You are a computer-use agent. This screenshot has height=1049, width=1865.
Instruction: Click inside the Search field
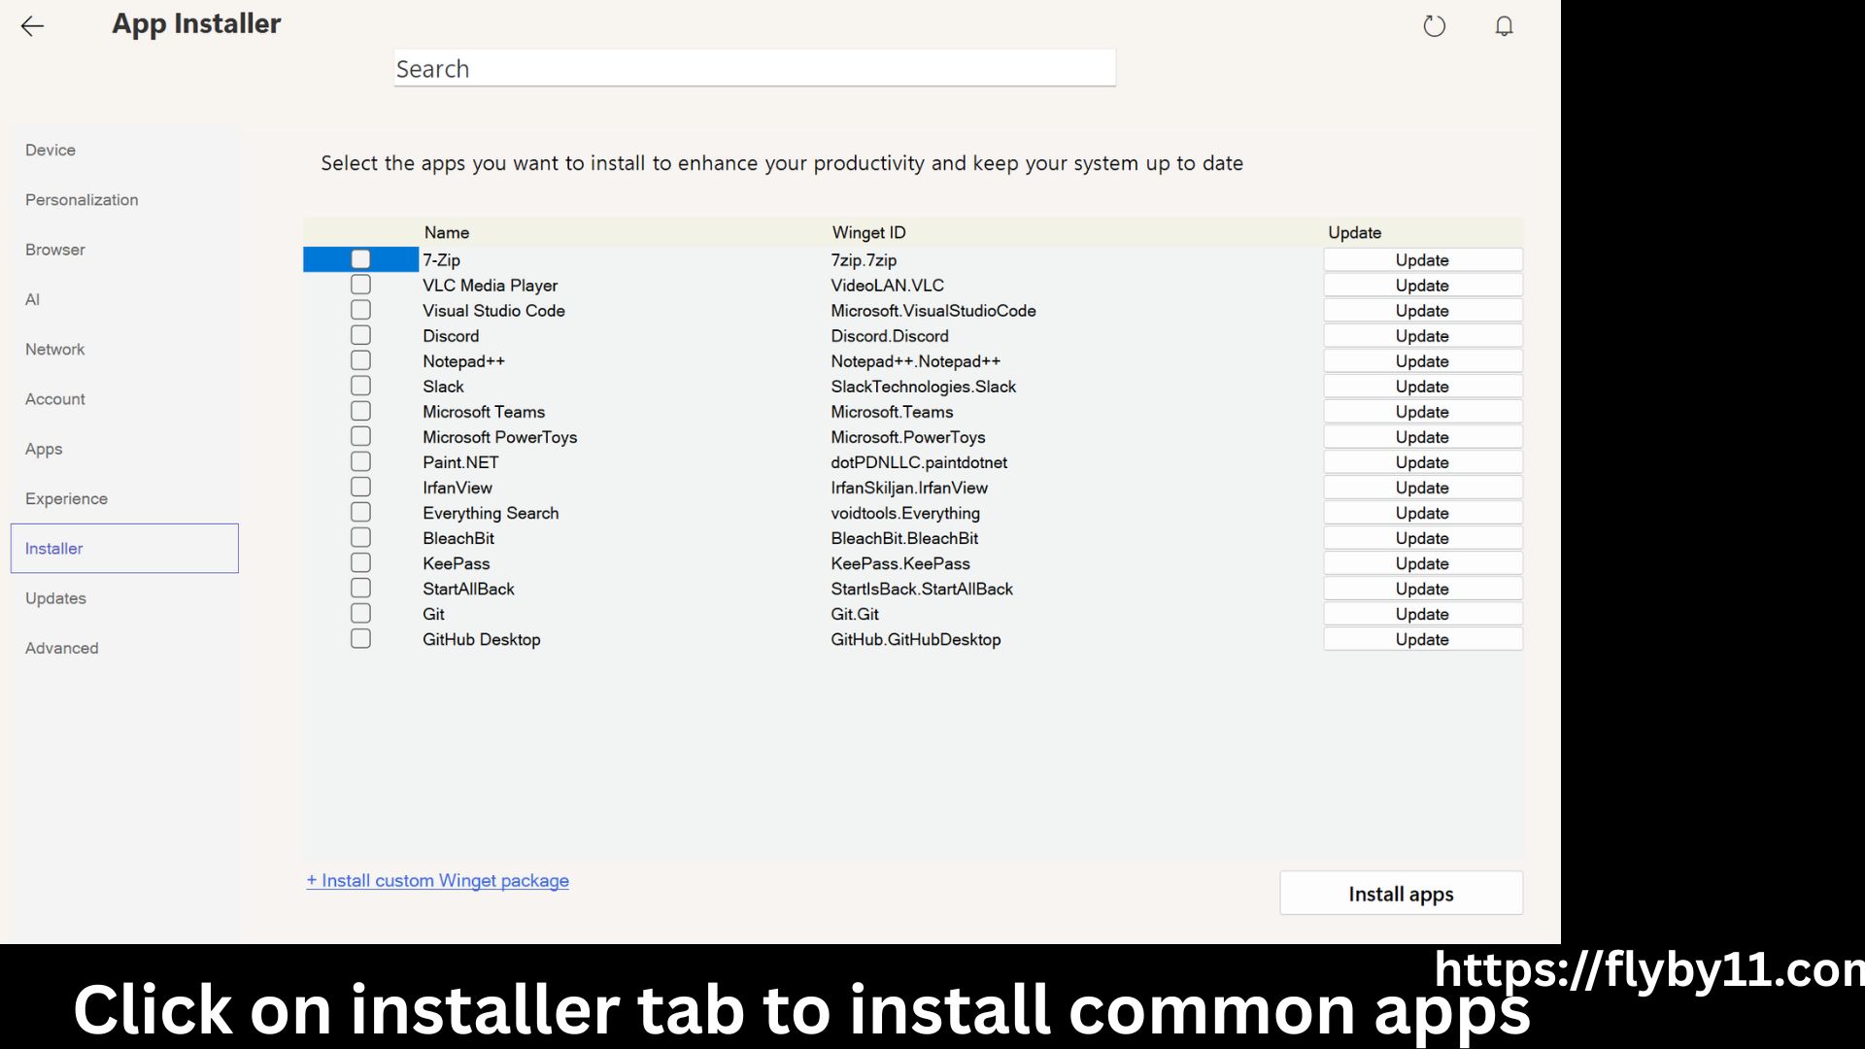tap(755, 68)
